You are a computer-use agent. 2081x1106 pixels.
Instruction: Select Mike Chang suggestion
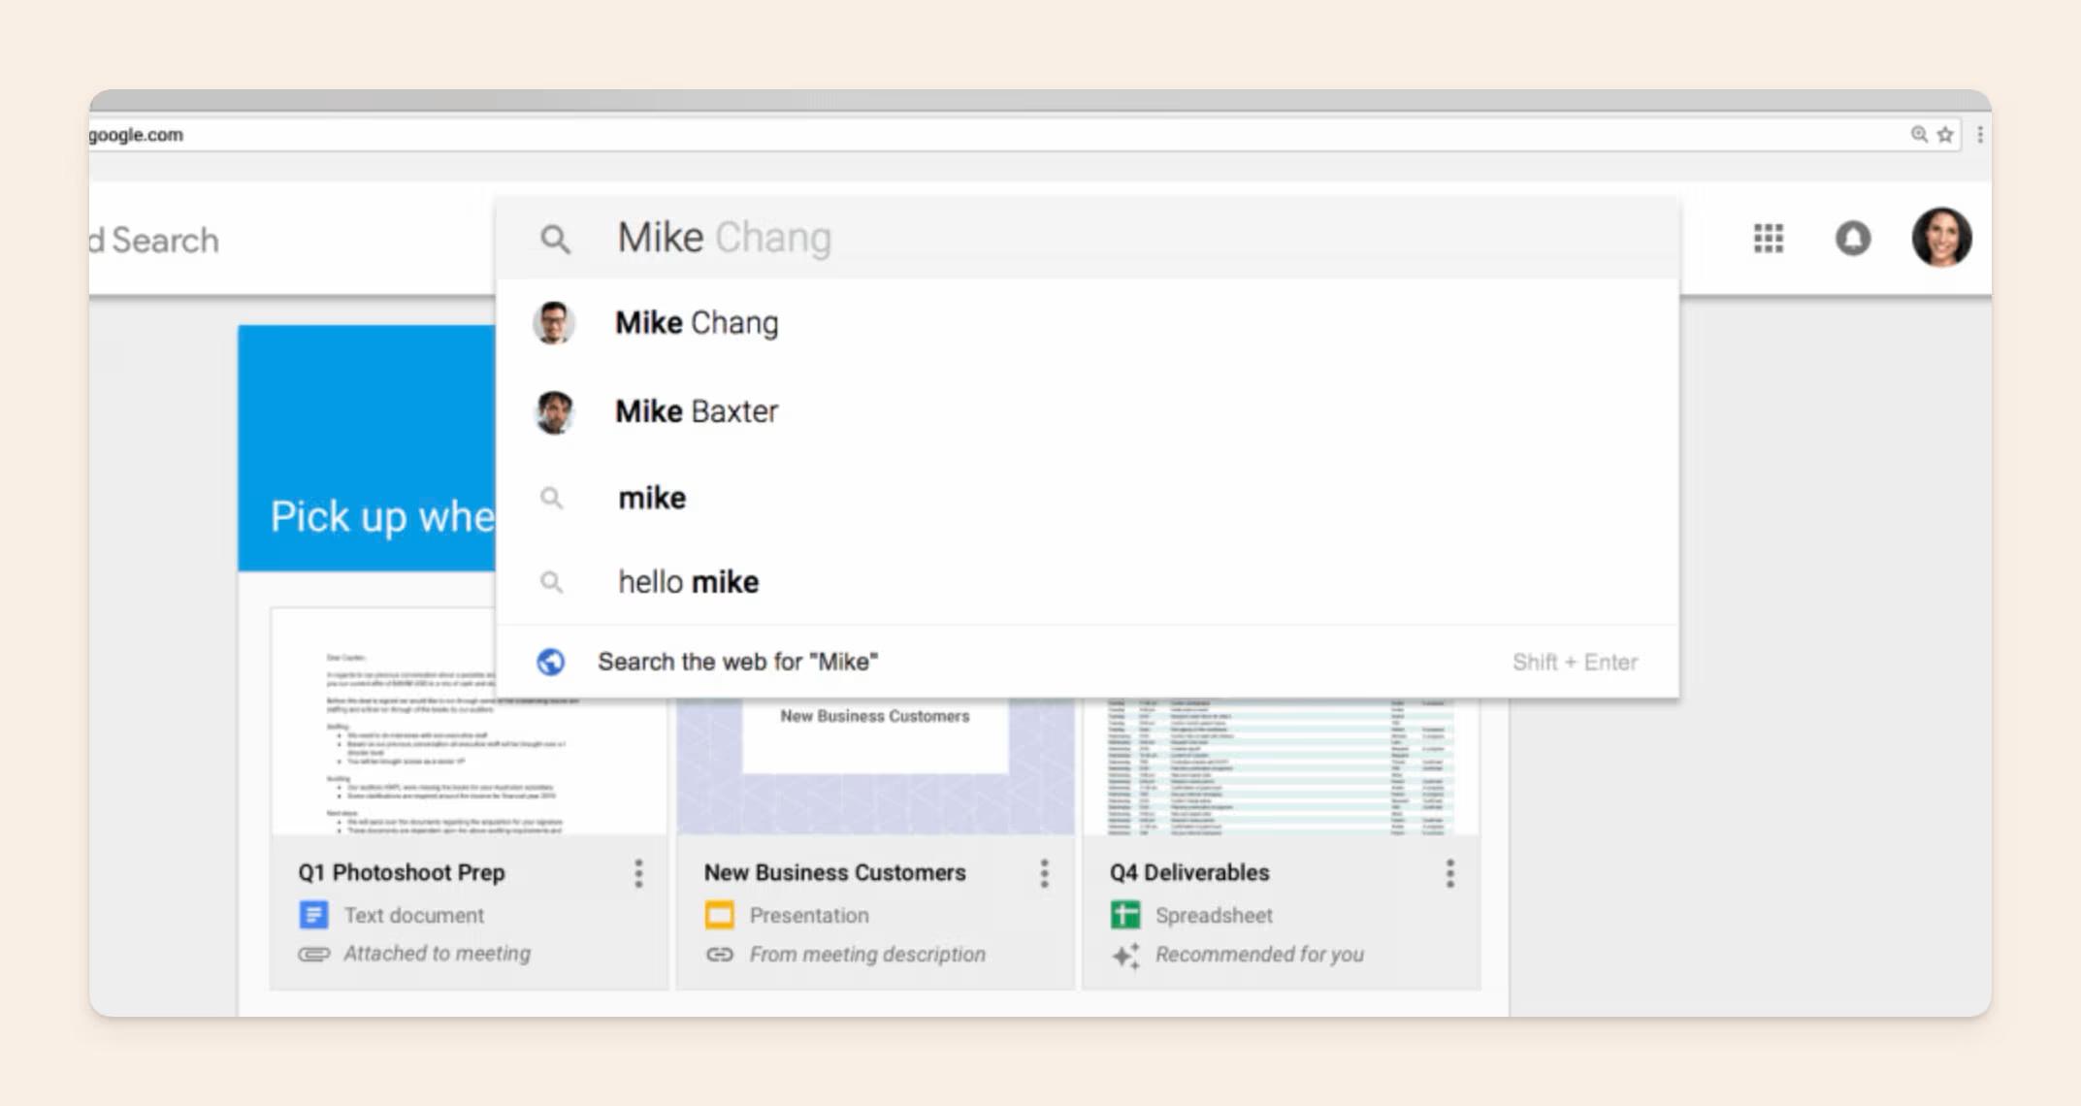(x=1087, y=323)
